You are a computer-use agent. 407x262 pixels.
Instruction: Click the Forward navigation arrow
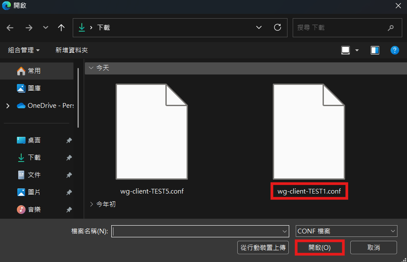pos(29,28)
